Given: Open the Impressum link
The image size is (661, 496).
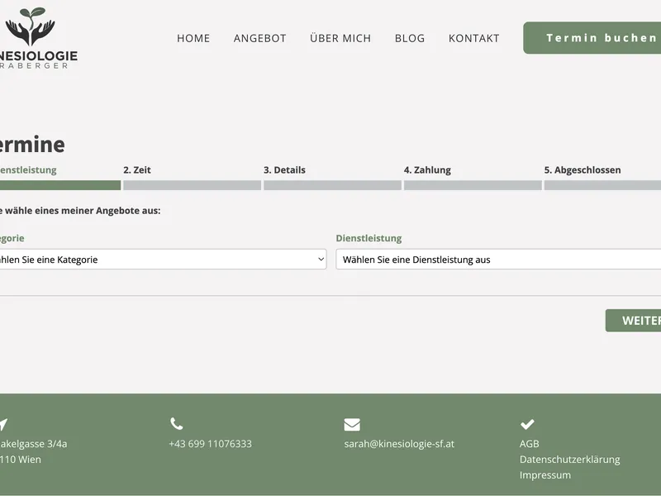Looking at the screenshot, I should [544, 475].
